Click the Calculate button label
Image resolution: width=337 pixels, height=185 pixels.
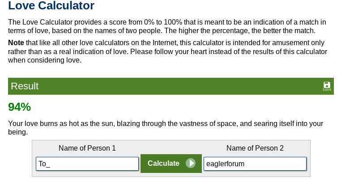click(x=163, y=163)
